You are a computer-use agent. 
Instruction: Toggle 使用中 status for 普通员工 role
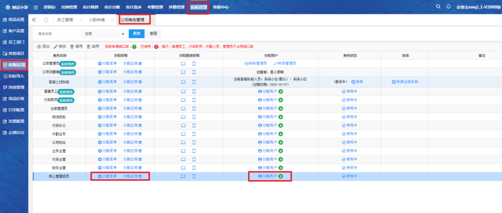(x=349, y=91)
